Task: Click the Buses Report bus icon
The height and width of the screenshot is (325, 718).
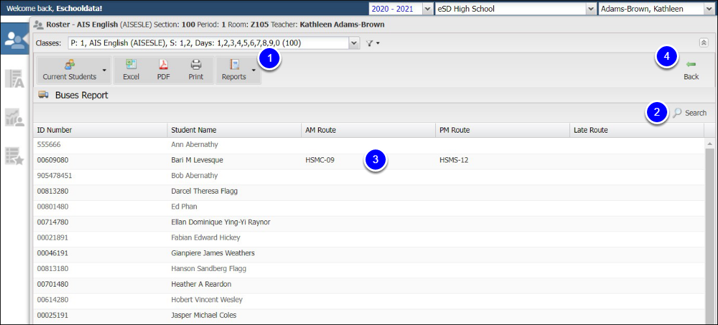Action: coord(44,95)
